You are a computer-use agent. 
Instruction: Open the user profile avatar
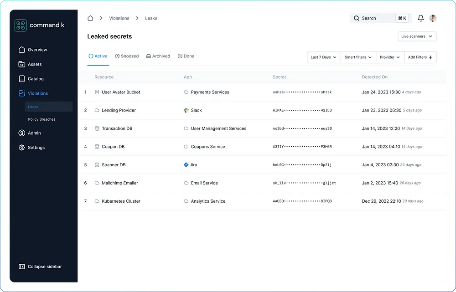click(x=433, y=18)
